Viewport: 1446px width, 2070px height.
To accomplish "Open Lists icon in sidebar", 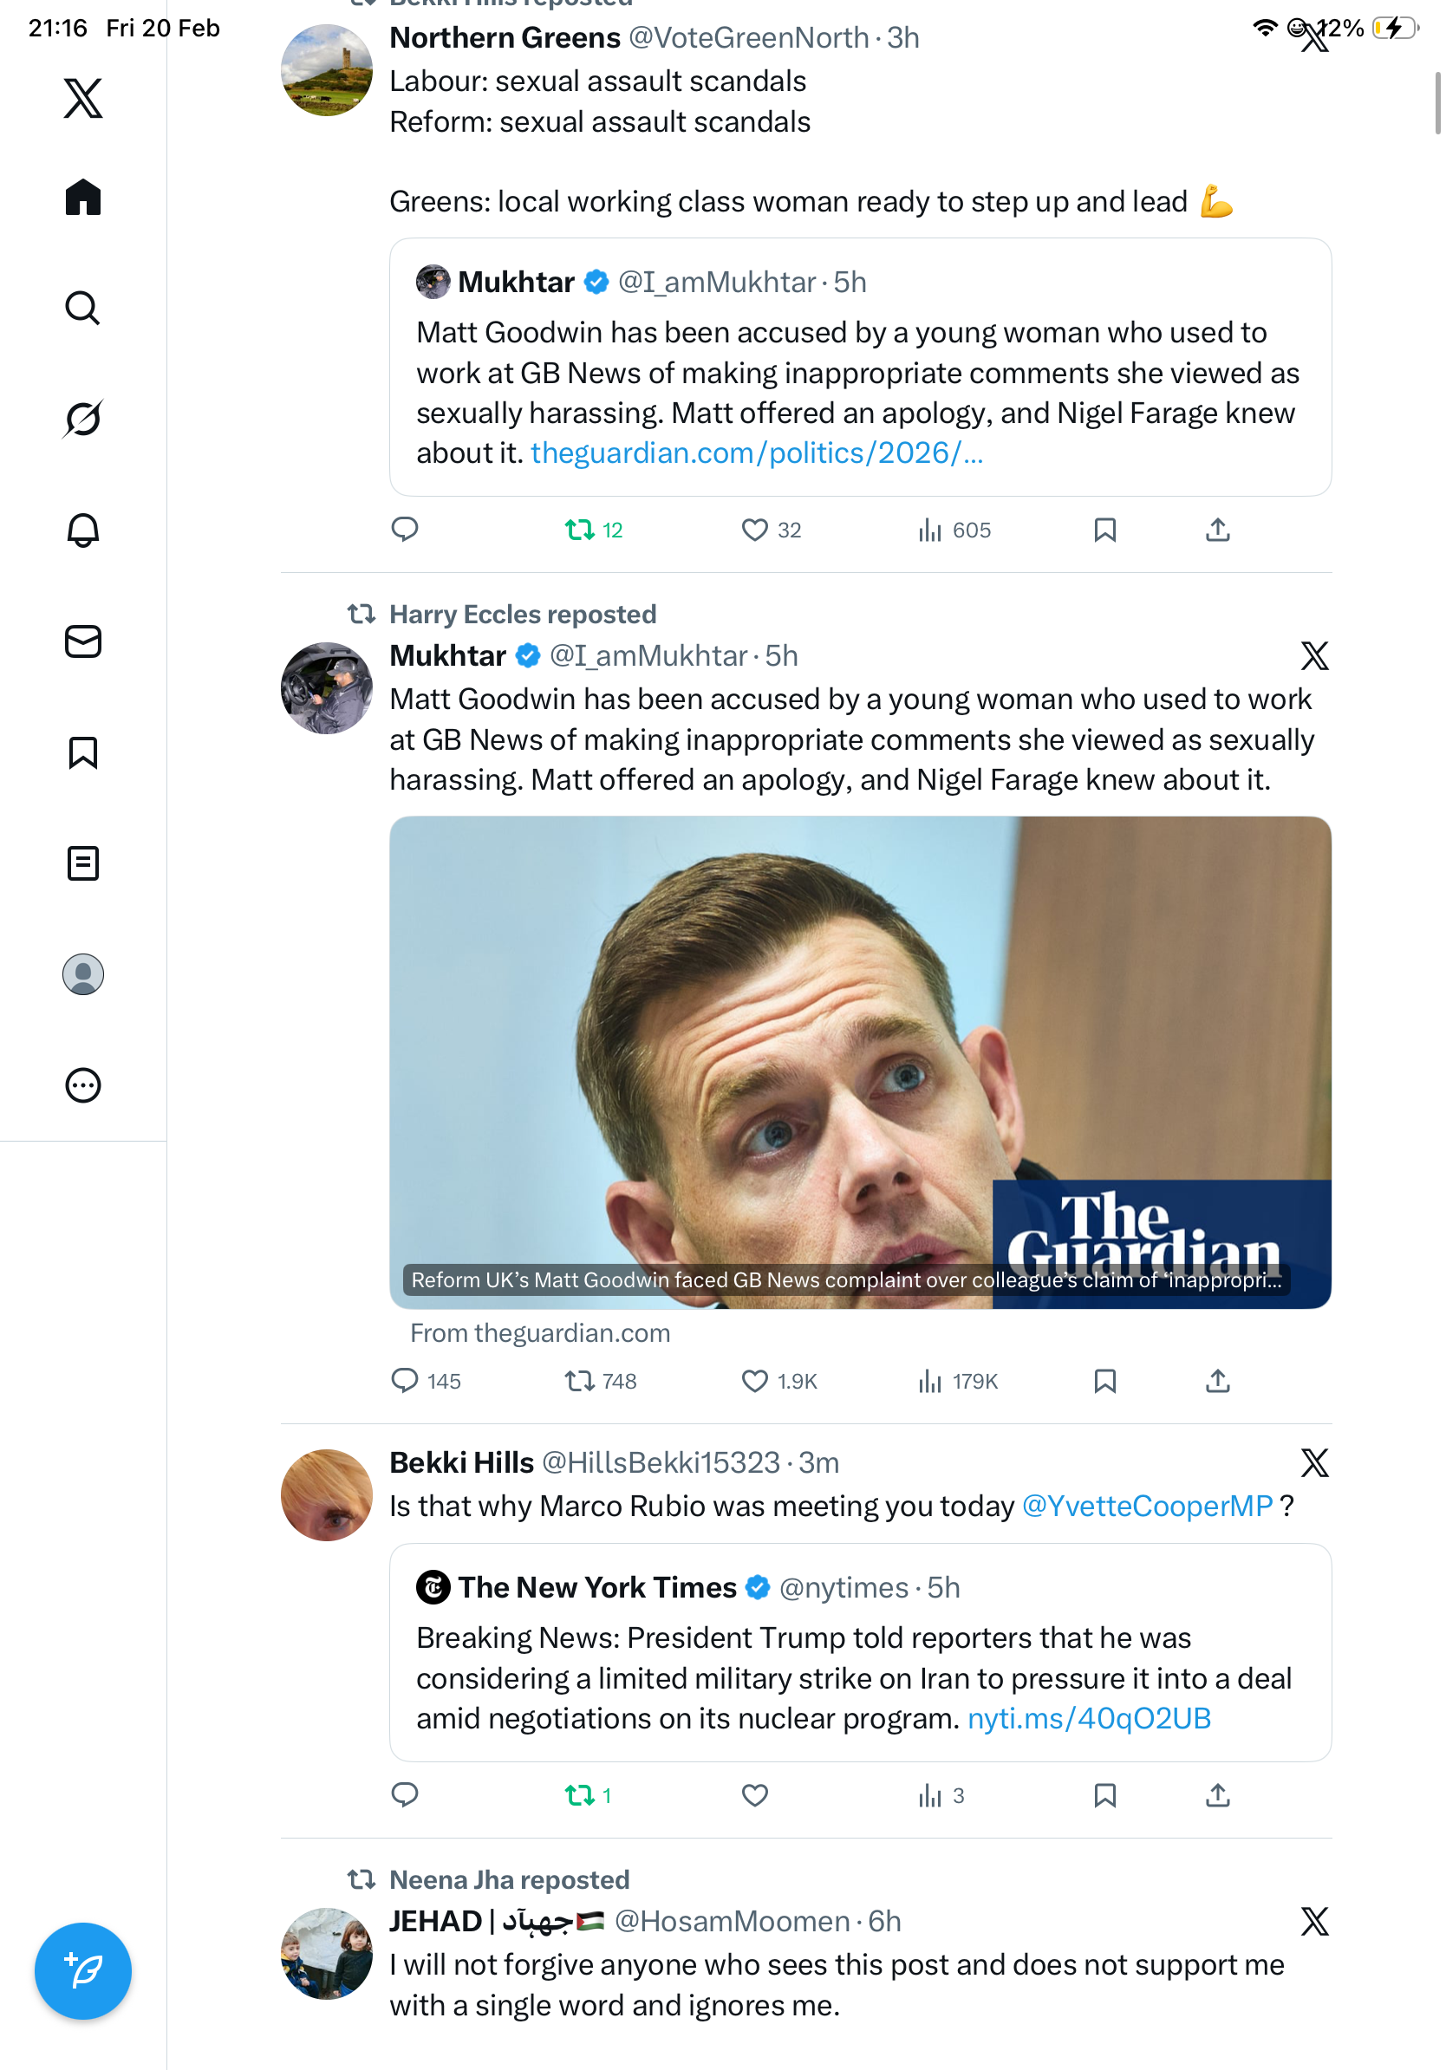I will (83, 862).
